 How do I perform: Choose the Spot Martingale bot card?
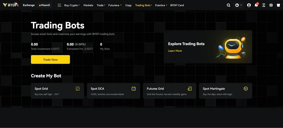(226, 91)
